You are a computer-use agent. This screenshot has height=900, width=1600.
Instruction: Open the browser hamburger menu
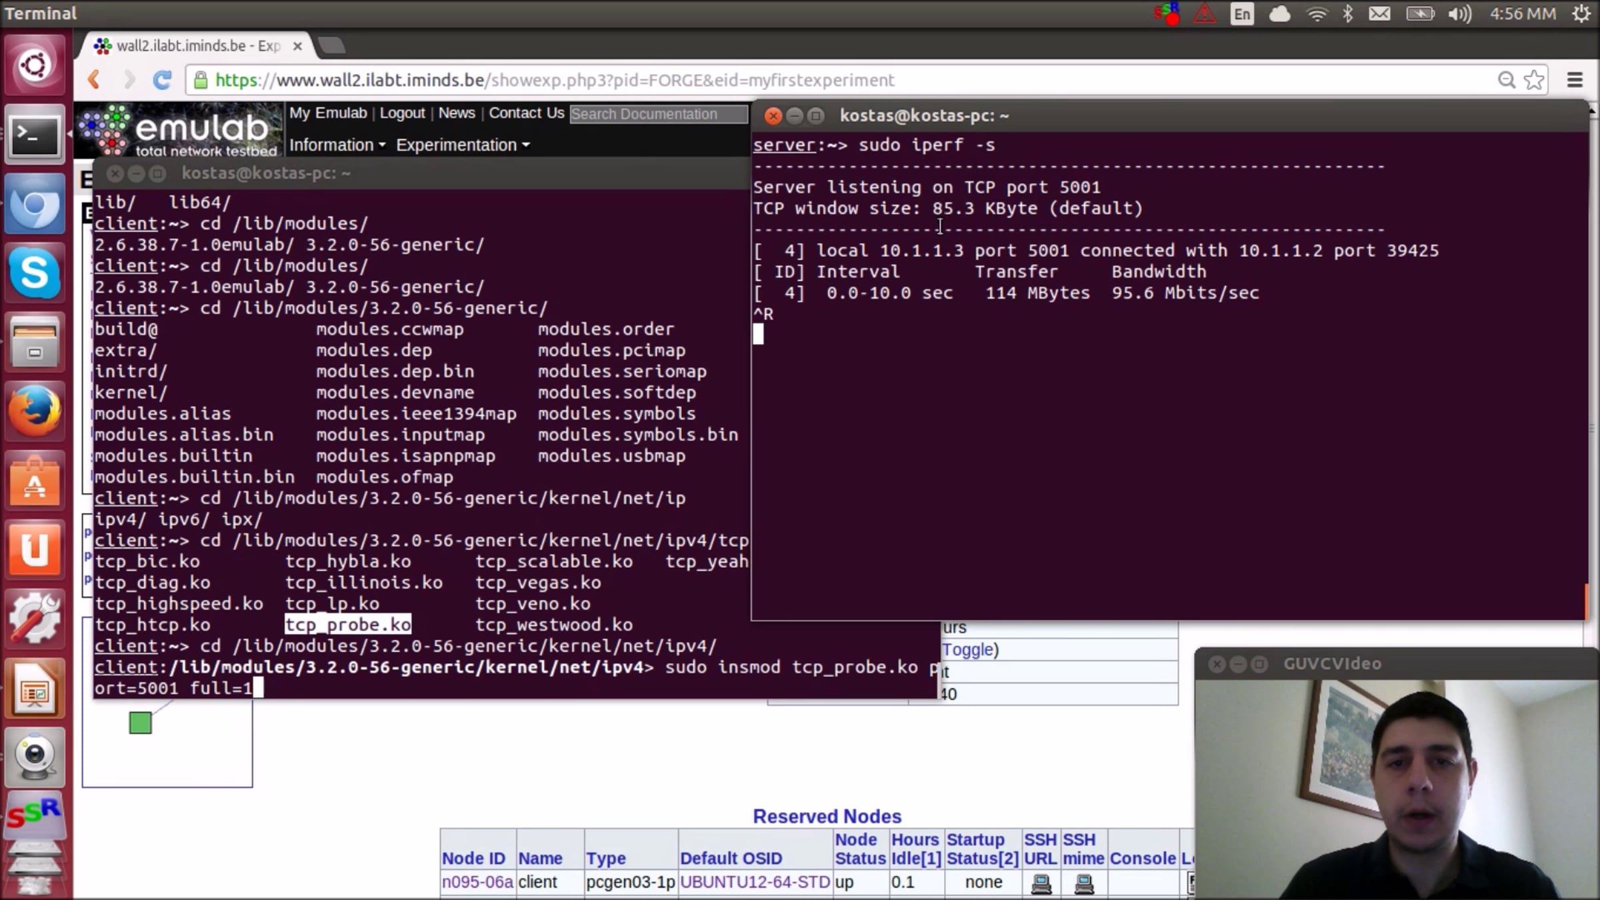coord(1575,80)
